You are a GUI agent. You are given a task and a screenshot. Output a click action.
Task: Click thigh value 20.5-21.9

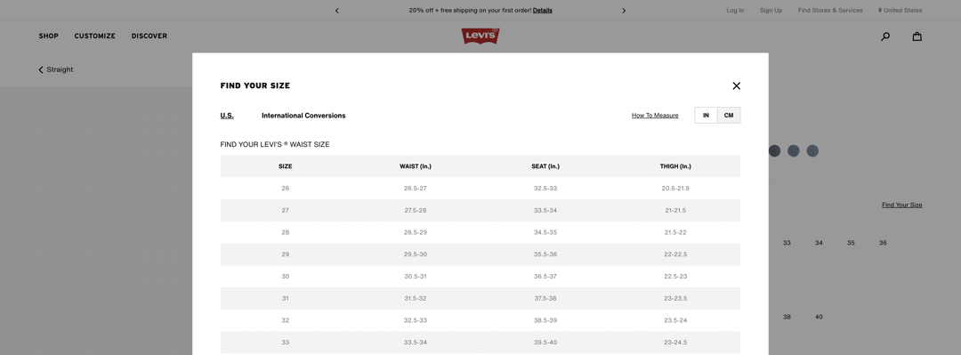(675, 189)
